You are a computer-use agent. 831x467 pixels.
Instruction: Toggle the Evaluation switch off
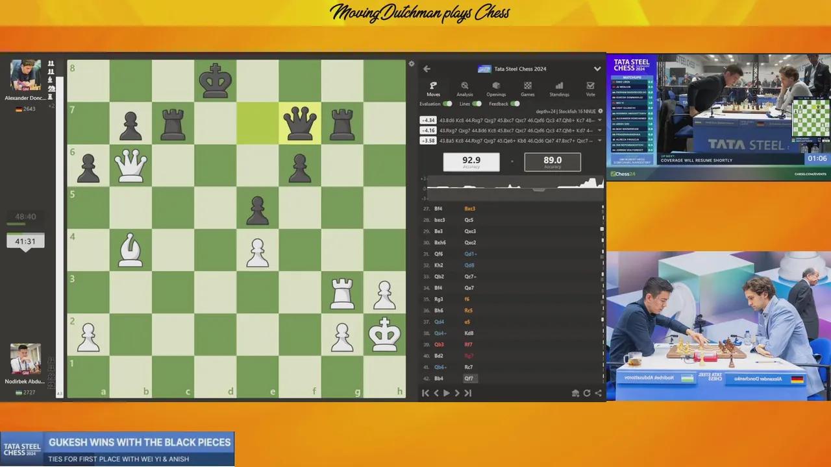click(x=447, y=104)
